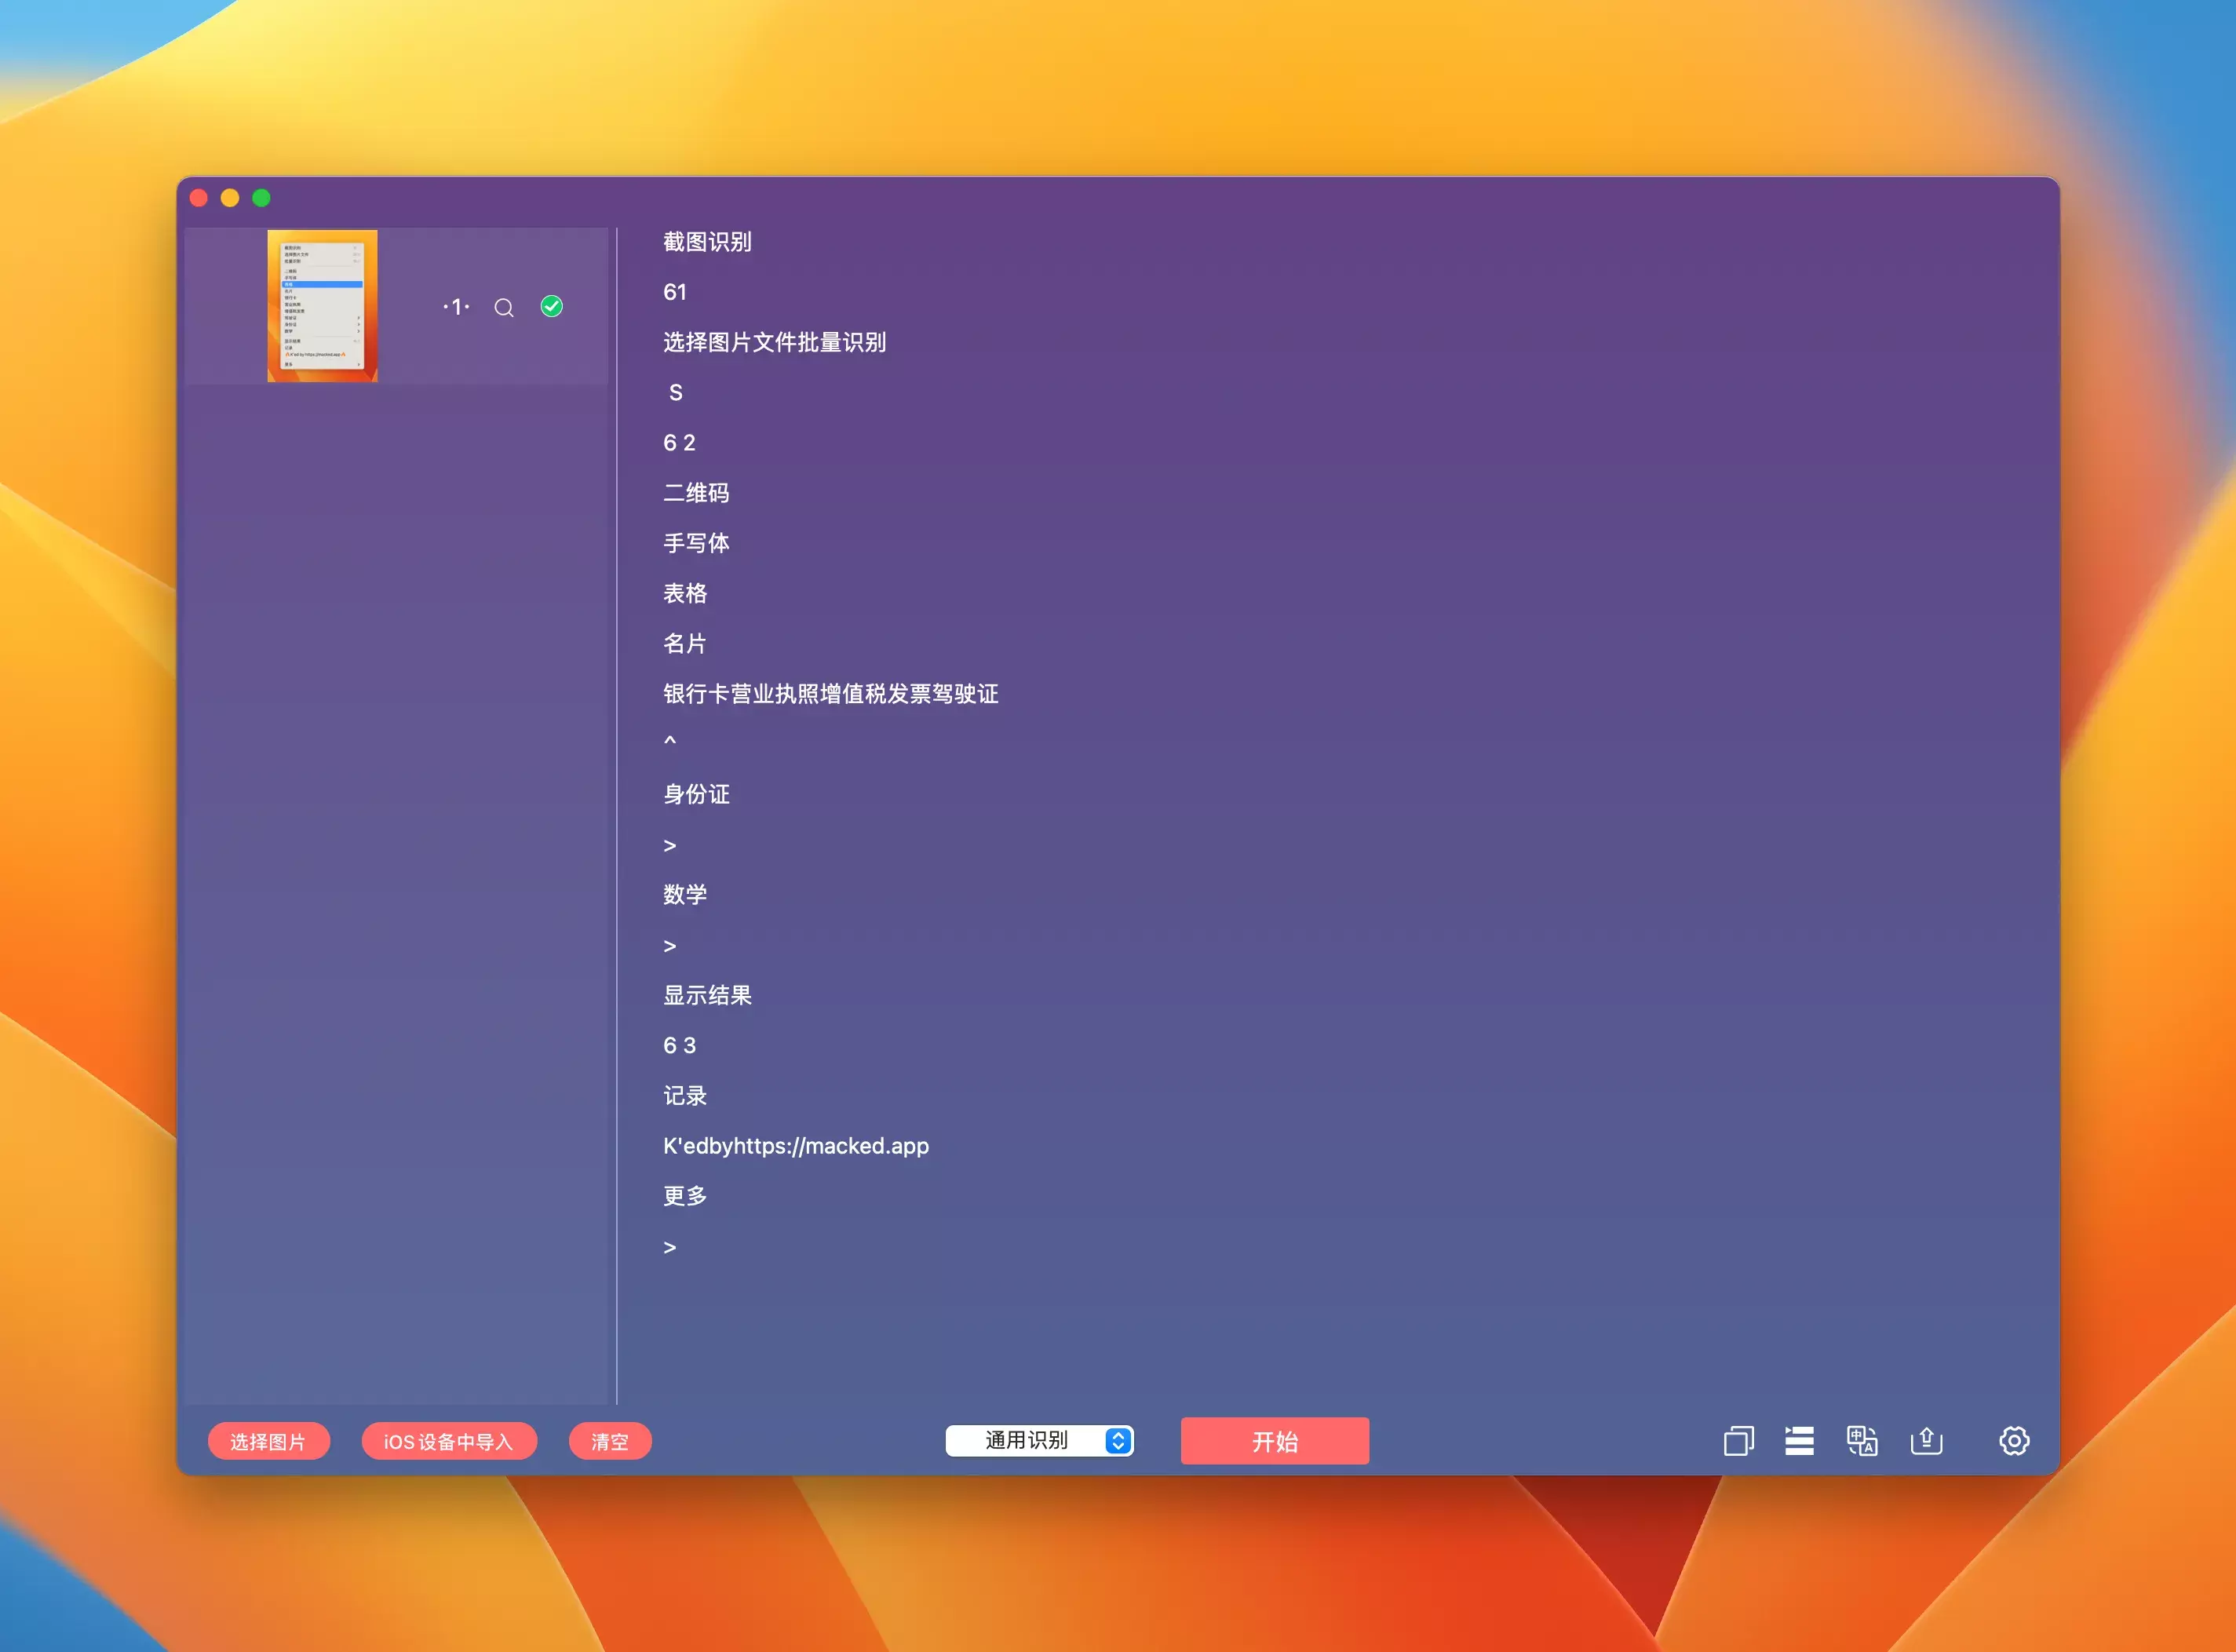The width and height of the screenshot is (2236, 1652).
Task: Click the 选择图片 button
Action: tap(268, 1442)
